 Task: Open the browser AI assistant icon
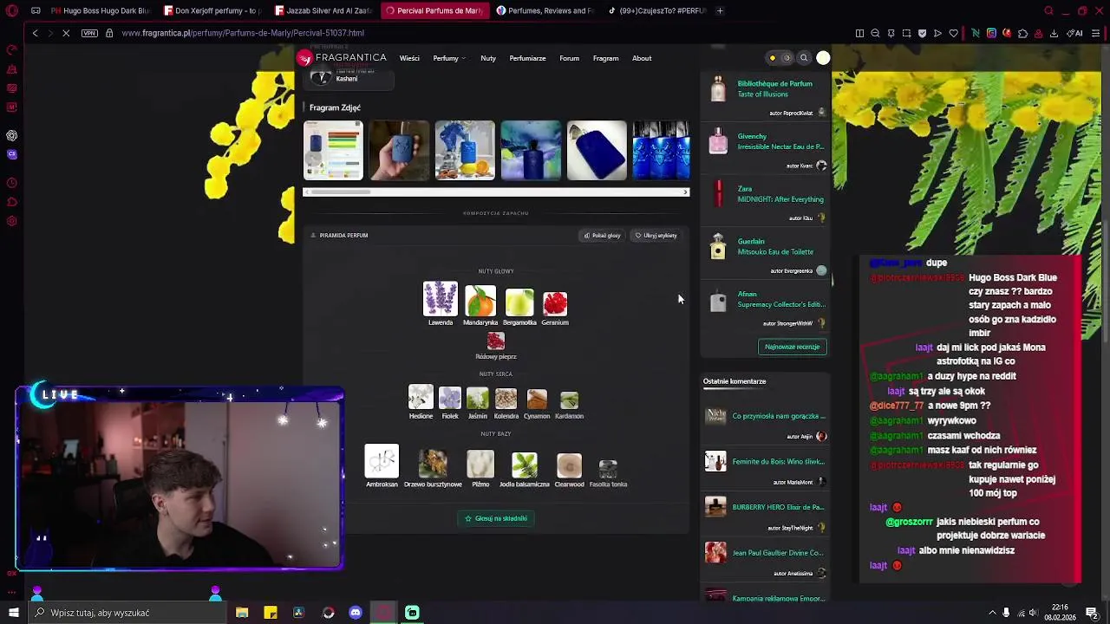pyautogui.click(x=1074, y=33)
